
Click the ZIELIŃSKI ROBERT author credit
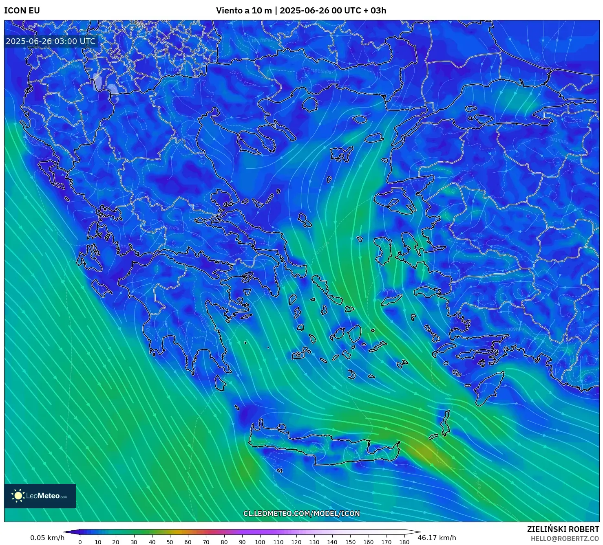pyautogui.click(x=563, y=529)
